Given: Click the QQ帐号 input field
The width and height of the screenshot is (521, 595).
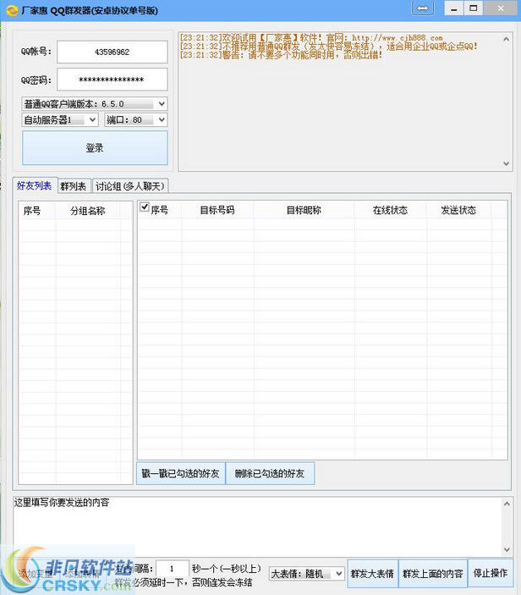Looking at the screenshot, I should point(112,52).
